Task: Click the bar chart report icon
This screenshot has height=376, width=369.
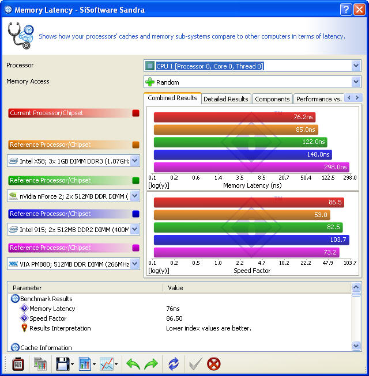Action: 85,364
